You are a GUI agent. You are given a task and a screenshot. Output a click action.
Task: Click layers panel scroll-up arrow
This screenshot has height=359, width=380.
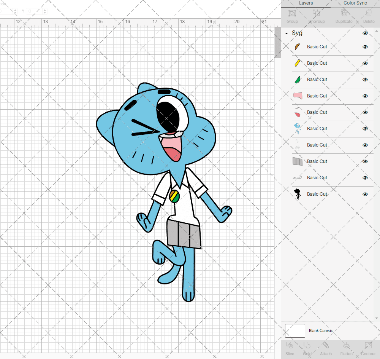[x=376, y=31]
